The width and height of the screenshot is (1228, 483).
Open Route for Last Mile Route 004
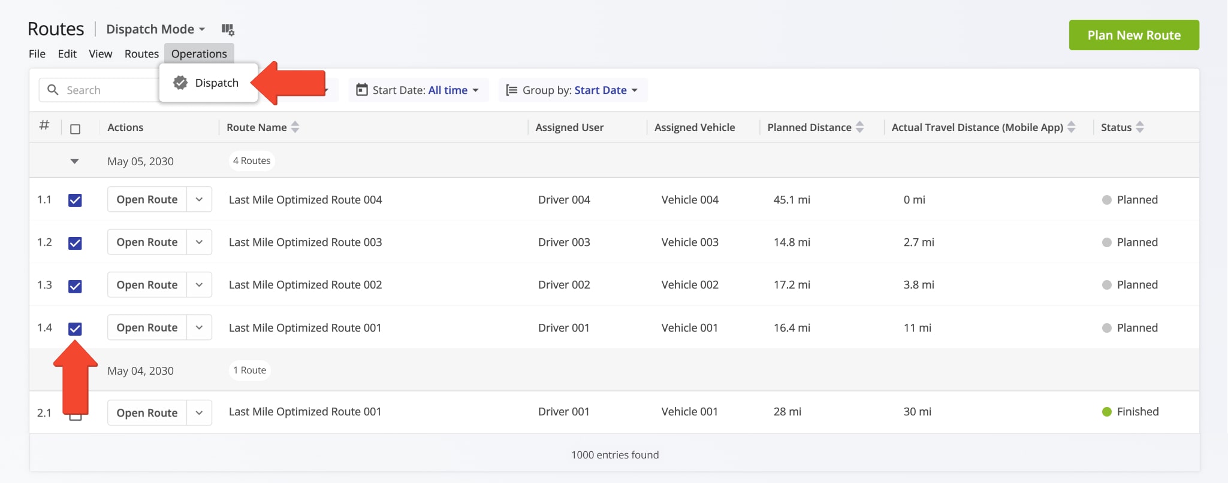(x=147, y=199)
